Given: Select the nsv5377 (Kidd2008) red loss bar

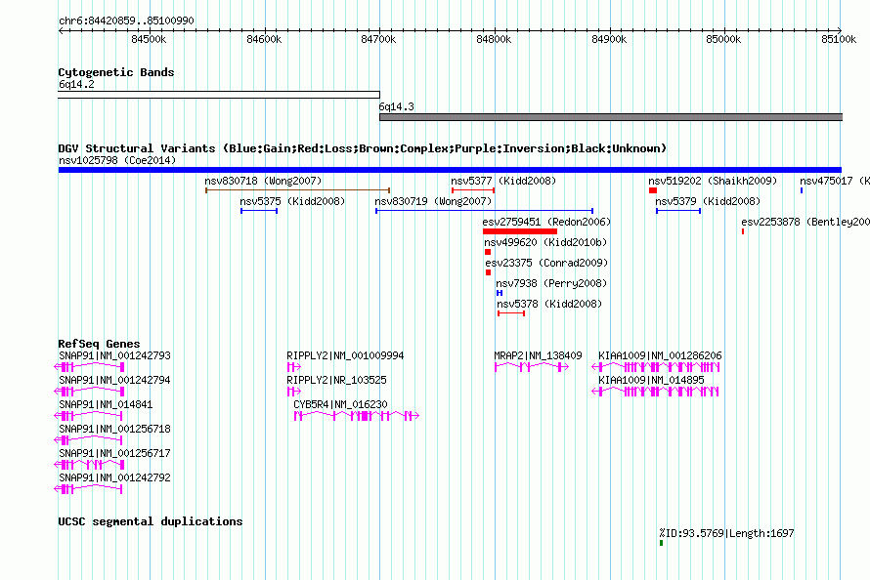Looking at the screenshot, I should pyautogui.click(x=473, y=190).
